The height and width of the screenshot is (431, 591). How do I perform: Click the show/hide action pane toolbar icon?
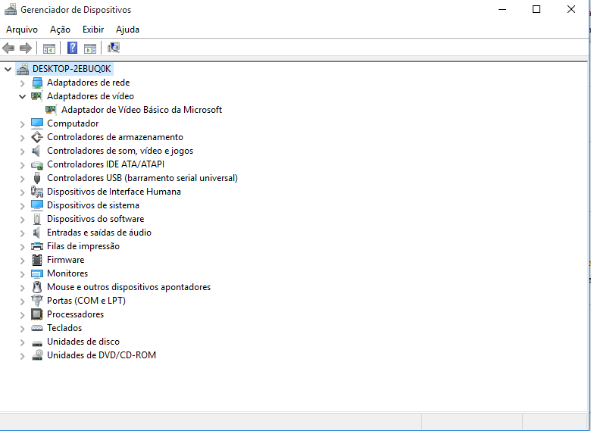90,48
